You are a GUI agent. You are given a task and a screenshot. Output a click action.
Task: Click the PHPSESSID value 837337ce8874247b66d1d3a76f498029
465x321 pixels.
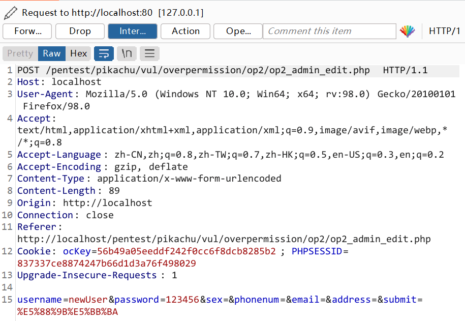tap(107, 264)
